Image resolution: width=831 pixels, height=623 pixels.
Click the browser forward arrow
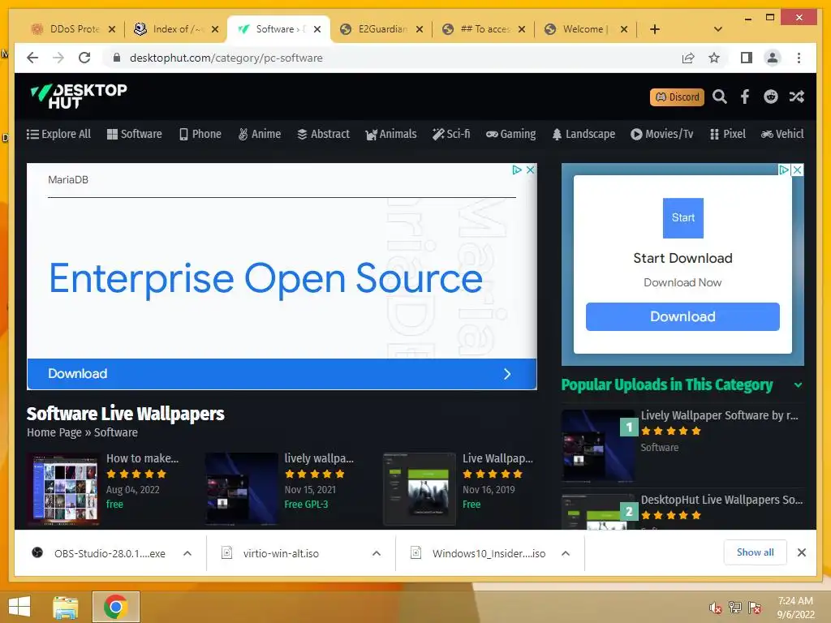click(x=58, y=58)
